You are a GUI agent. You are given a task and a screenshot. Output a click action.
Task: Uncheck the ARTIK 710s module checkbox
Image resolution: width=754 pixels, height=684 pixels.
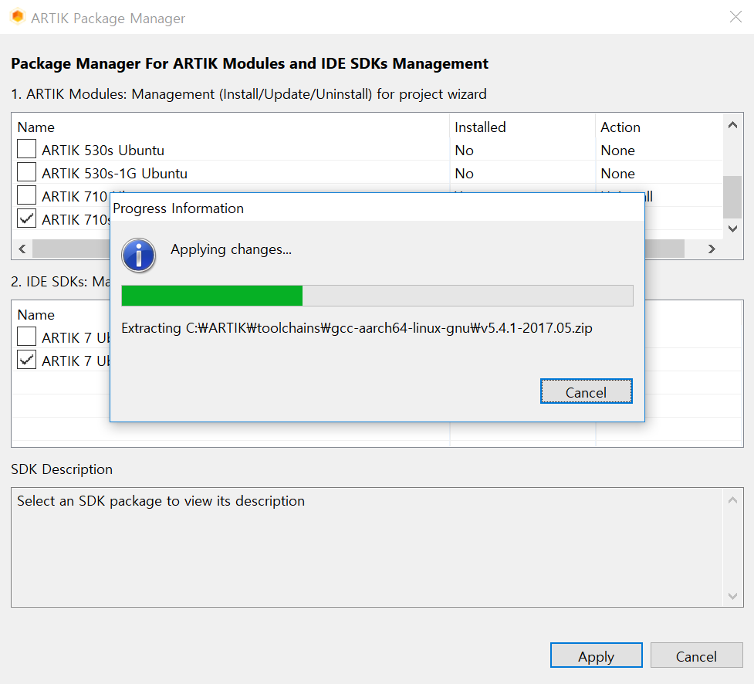(26, 218)
